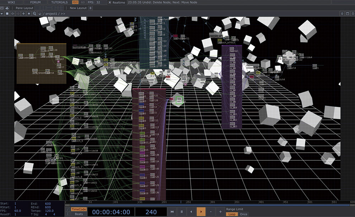Expand the pane options arrow at far right
The width and height of the screenshot is (355, 217).
click(x=352, y=13)
